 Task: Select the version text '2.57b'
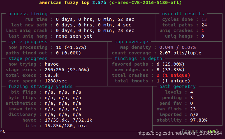point(99,2)
